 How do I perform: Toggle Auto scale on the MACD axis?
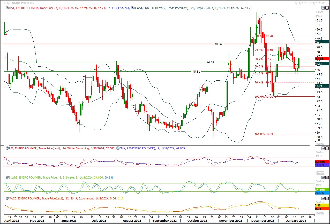click(320, 213)
